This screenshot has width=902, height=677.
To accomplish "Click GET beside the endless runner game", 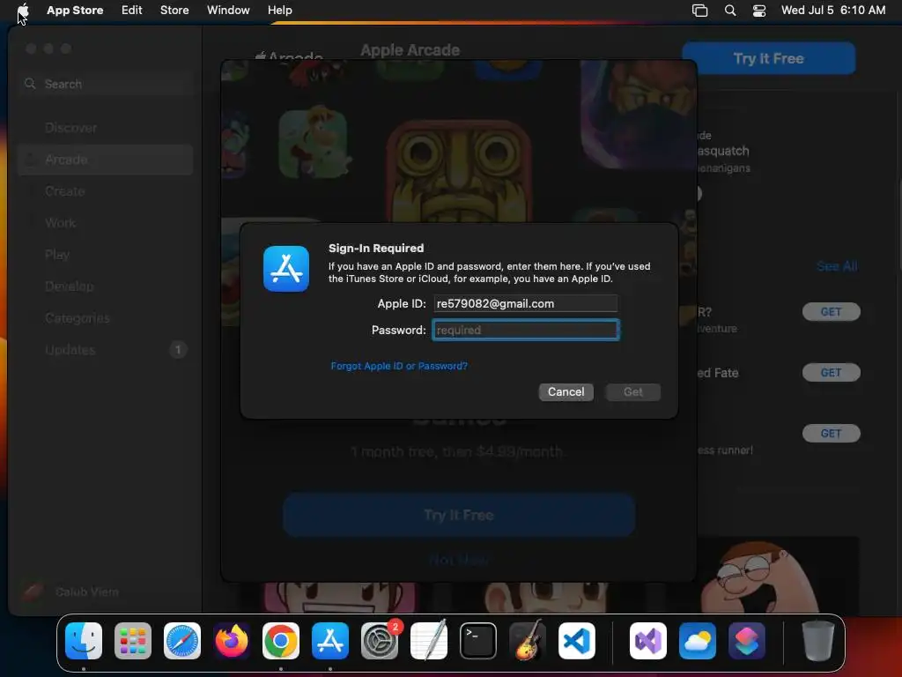I will 832,434.
